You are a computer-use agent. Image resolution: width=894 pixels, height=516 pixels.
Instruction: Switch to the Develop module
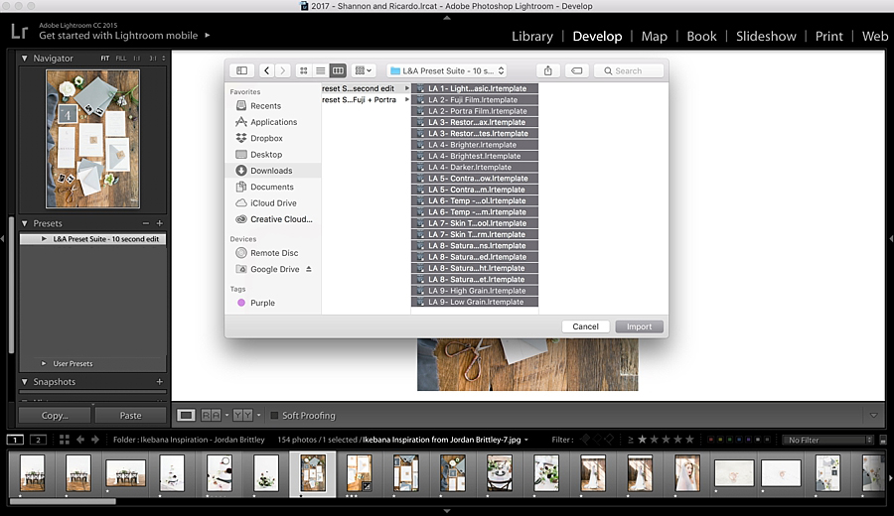click(597, 36)
